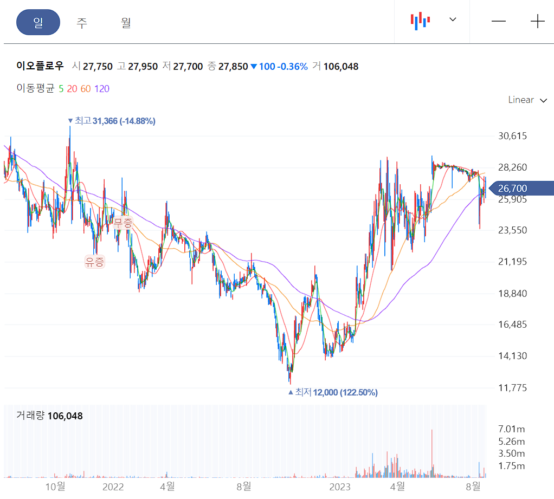Click the current price tag 26,700
This screenshot has width=554, height=499.
click(x=523, y=188)
